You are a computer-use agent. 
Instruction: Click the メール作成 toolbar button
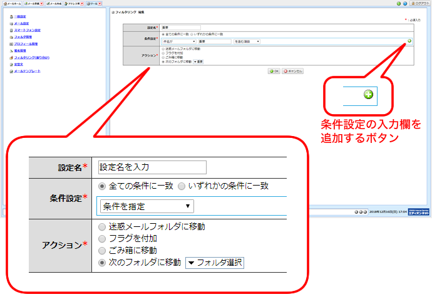click(55, 4)
